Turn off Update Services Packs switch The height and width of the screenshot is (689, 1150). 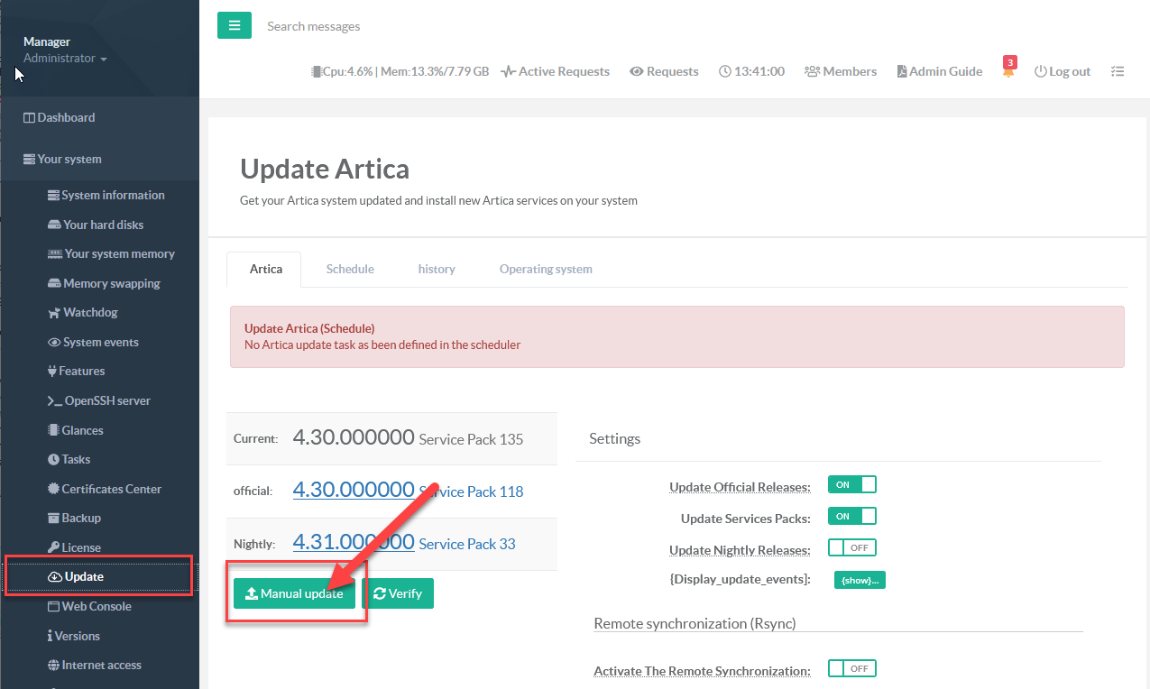[x=851, y=517]
